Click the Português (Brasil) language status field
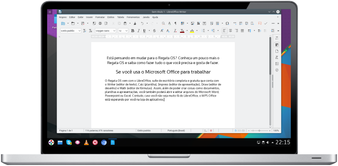The image size is (338, 166). click(176, 131)
